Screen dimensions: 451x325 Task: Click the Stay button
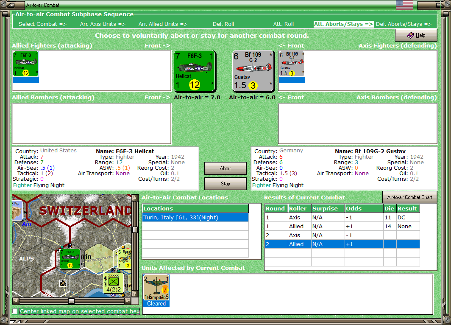[x=225, y=184]
